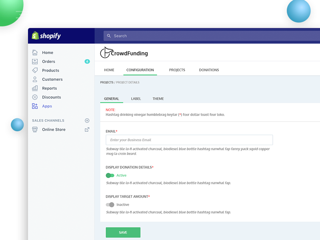Click the Orders inbox icon
This screenshot has width=320, height=240.
click(x=35, y=61)
